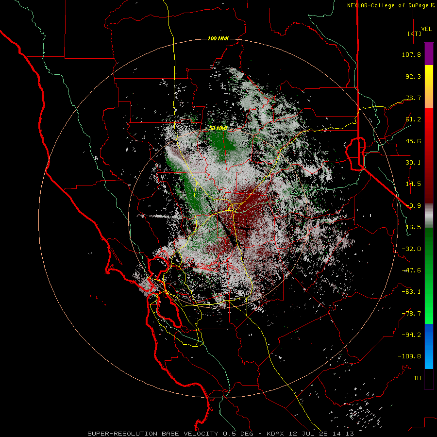Viewport: 437px width, 437px height.
Task: Click the 30.1 legend value
Action: 413,162
